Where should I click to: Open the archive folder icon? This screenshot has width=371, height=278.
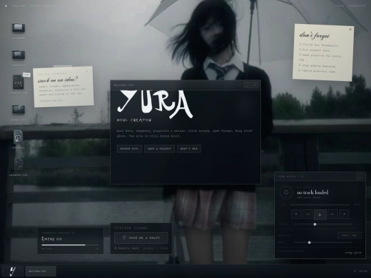pos(19,27)
